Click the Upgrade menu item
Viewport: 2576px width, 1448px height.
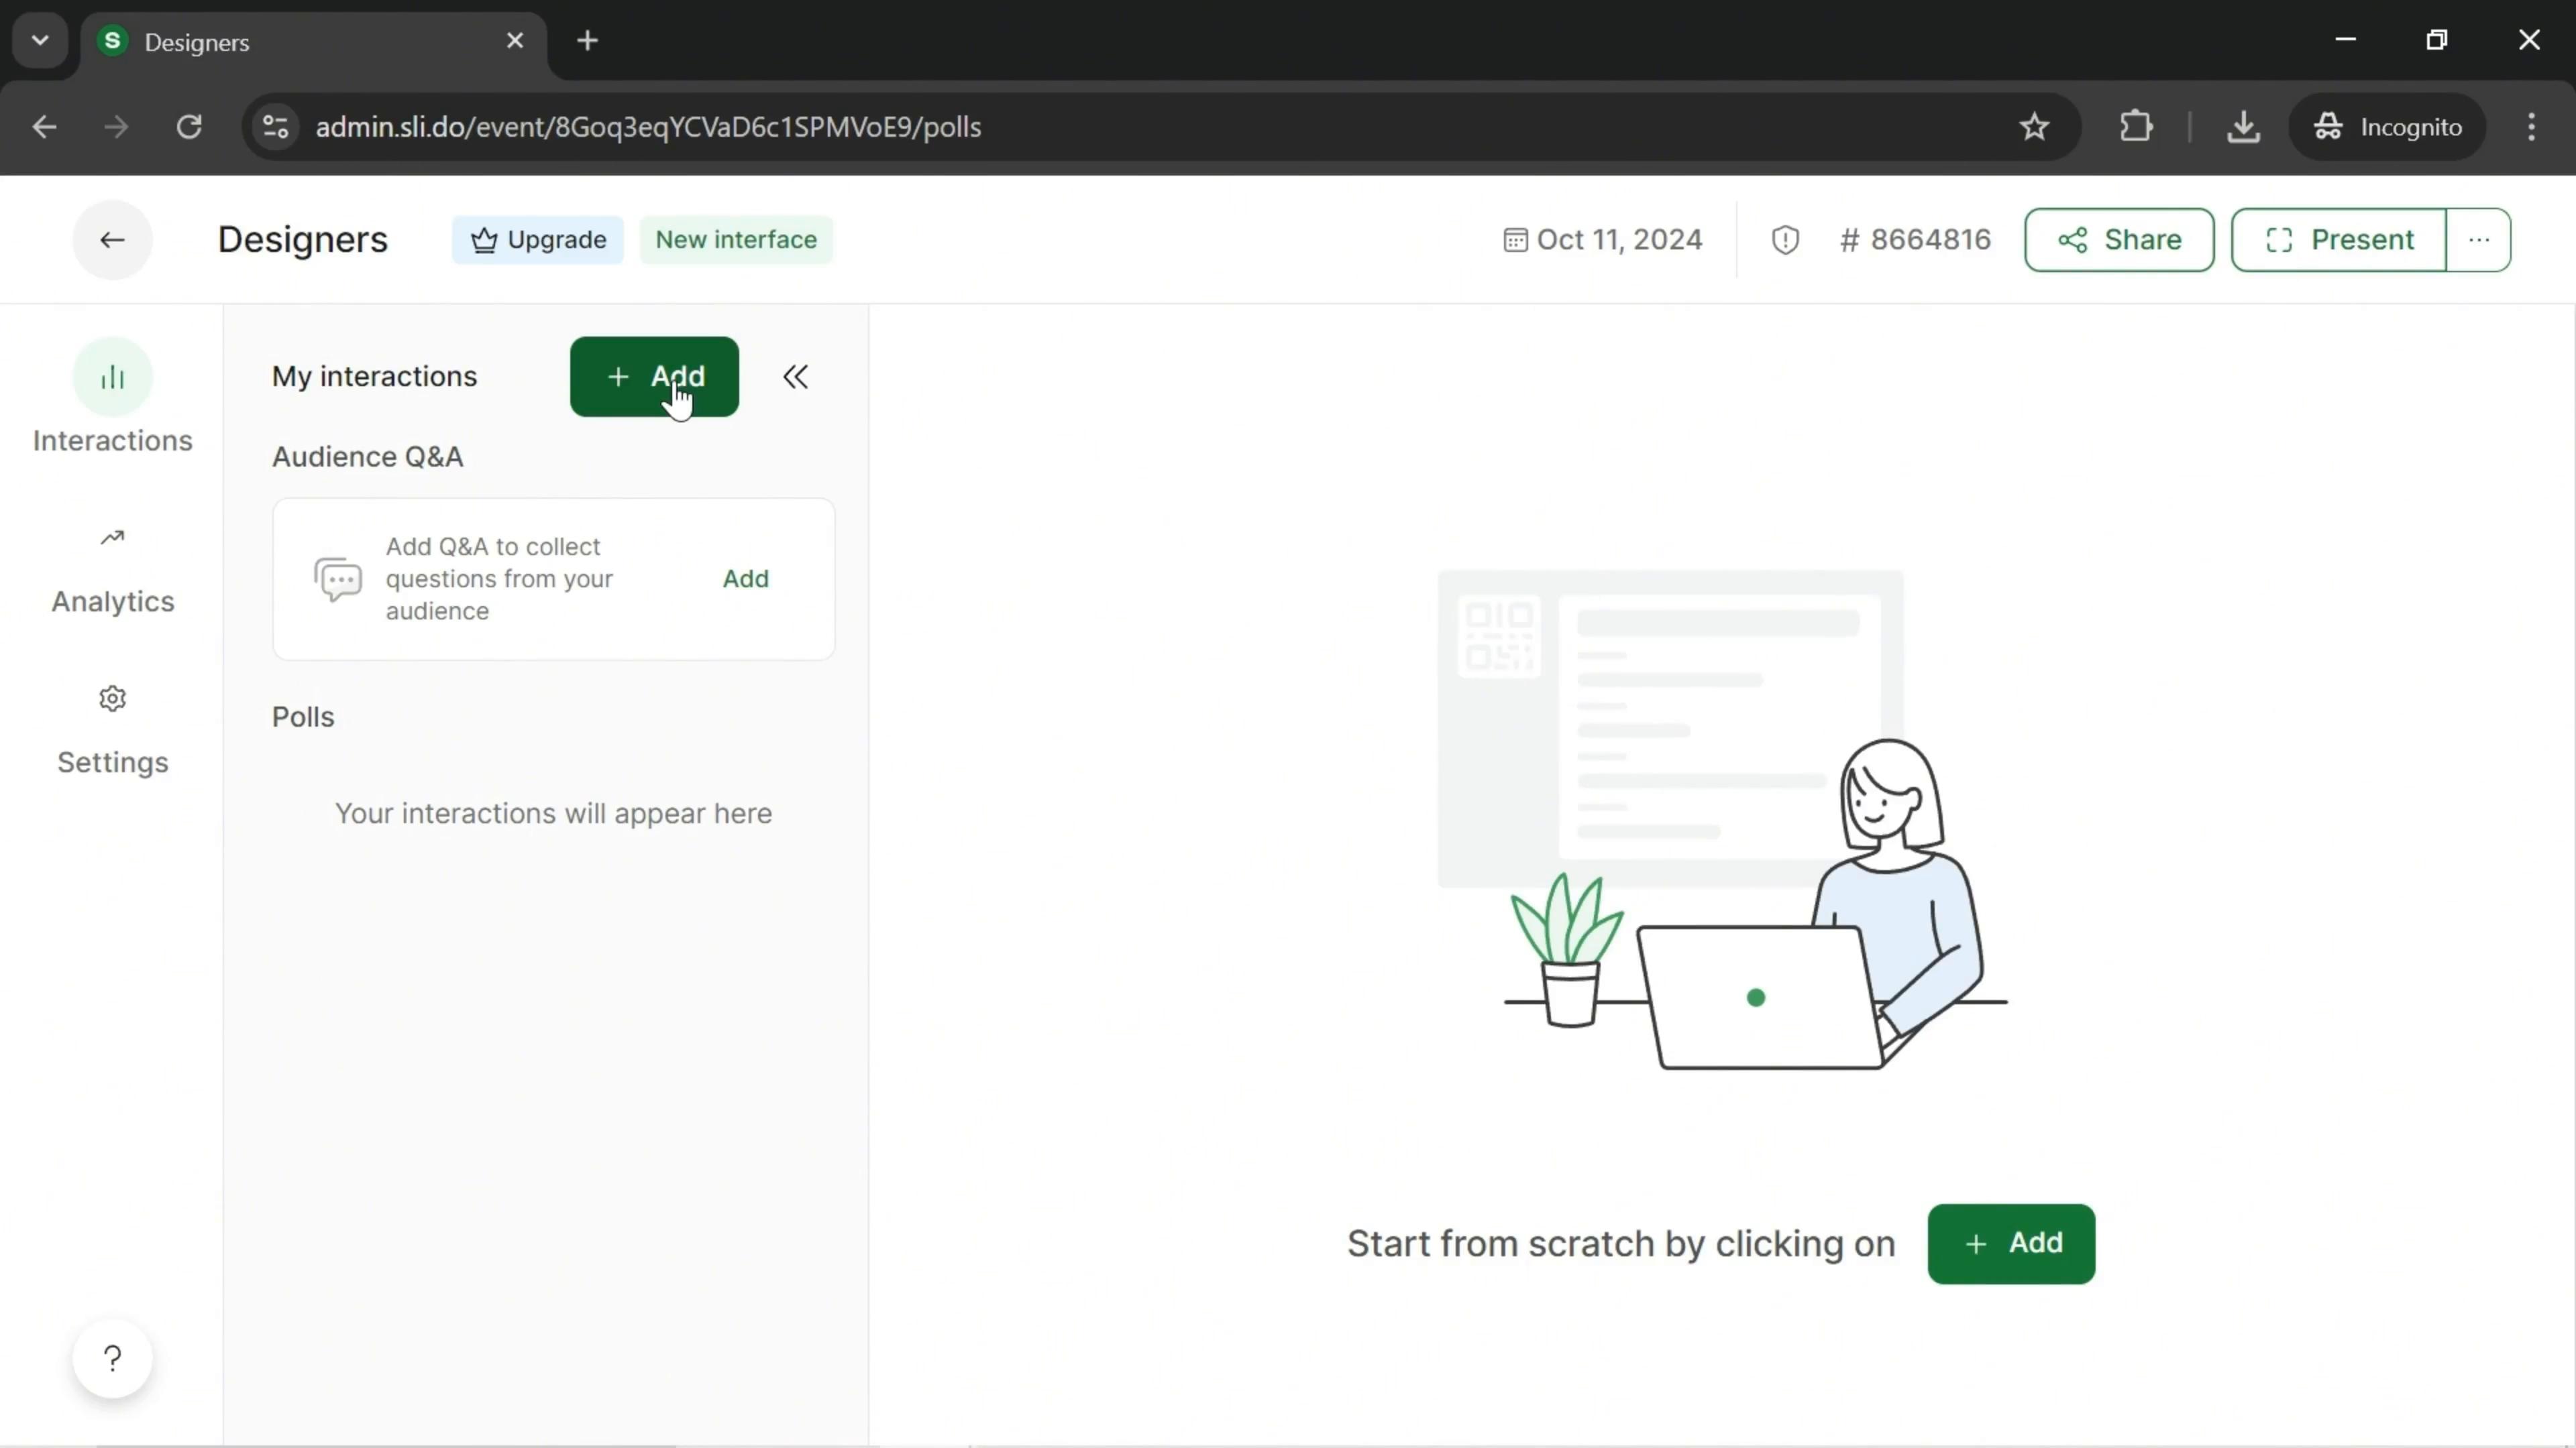tap(539, 239)
